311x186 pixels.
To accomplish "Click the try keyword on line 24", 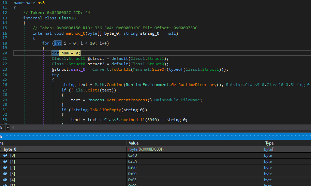I will click(55, 75).
